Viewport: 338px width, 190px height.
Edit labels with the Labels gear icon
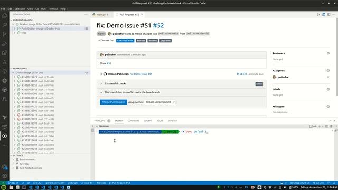tap(328, 89)
